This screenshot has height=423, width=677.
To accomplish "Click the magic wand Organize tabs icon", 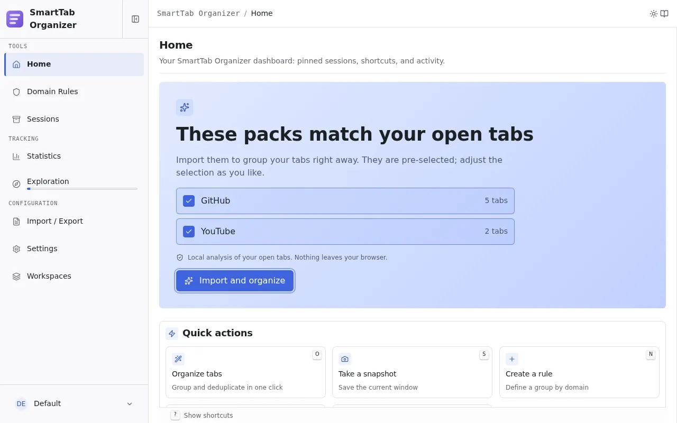I will click(178, 359).
